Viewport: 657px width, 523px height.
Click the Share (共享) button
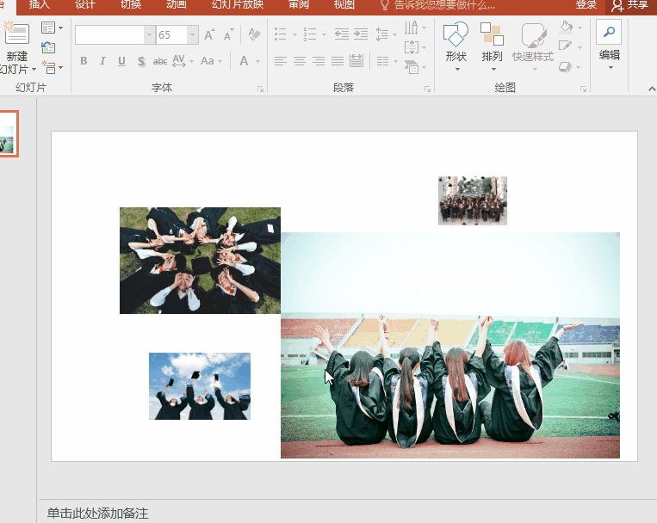631,4
